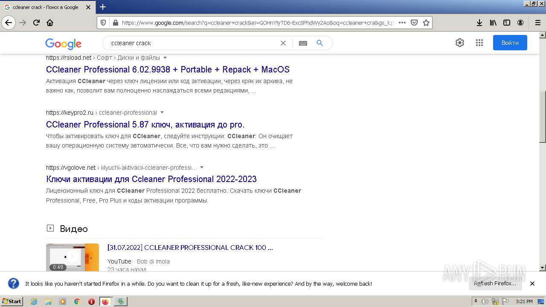Show site security padlock info
This screenshot has width=546, height=307.
115,23
